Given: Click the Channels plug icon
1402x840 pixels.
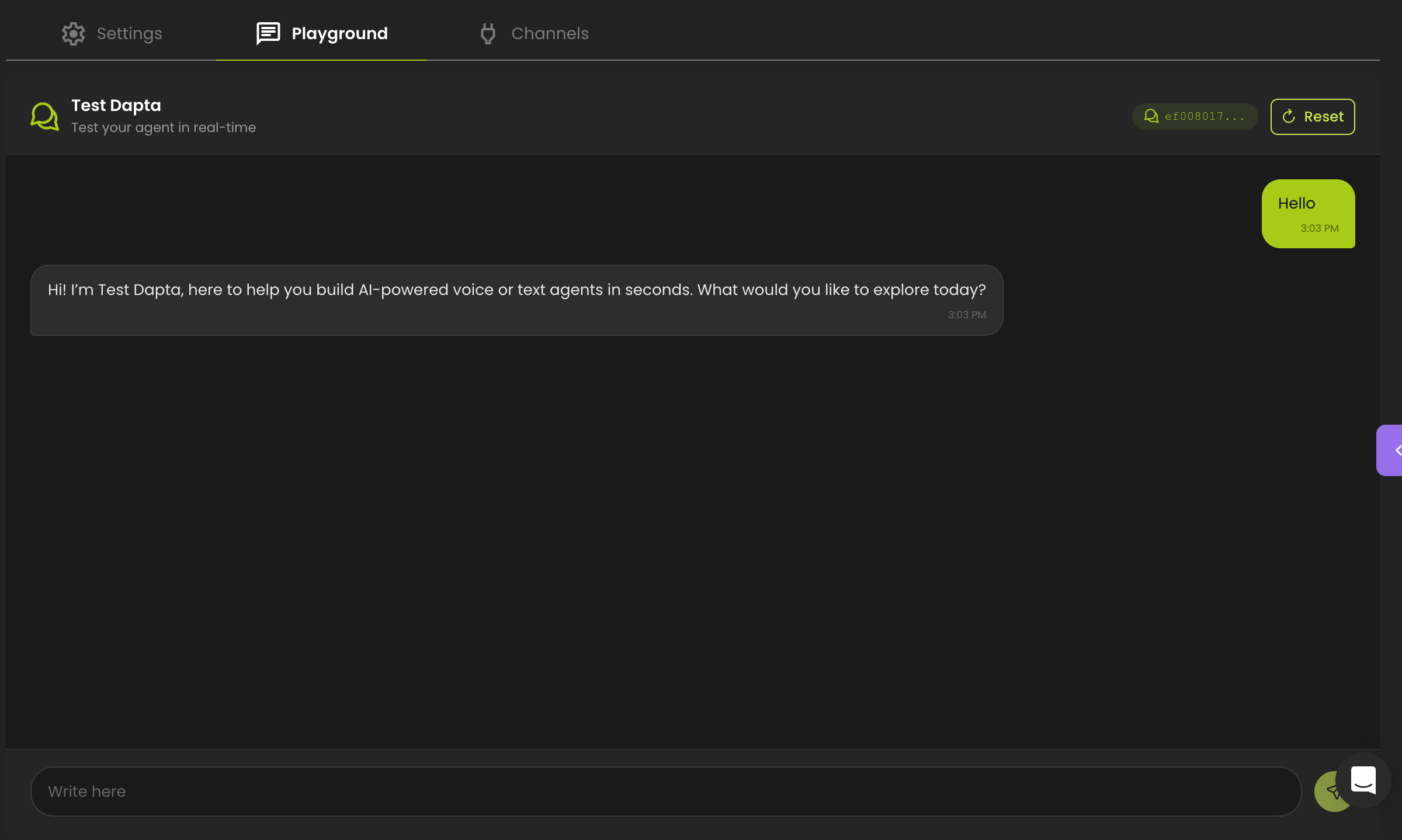Looking at the screenshot, I should pyautogui.click(x=488, y=34).
